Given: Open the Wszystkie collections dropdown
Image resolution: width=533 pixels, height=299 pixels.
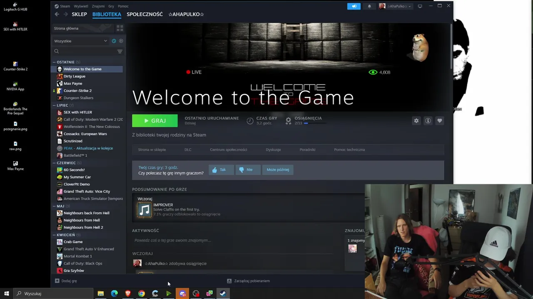Looking at the screenshot, I should (81, 41).
